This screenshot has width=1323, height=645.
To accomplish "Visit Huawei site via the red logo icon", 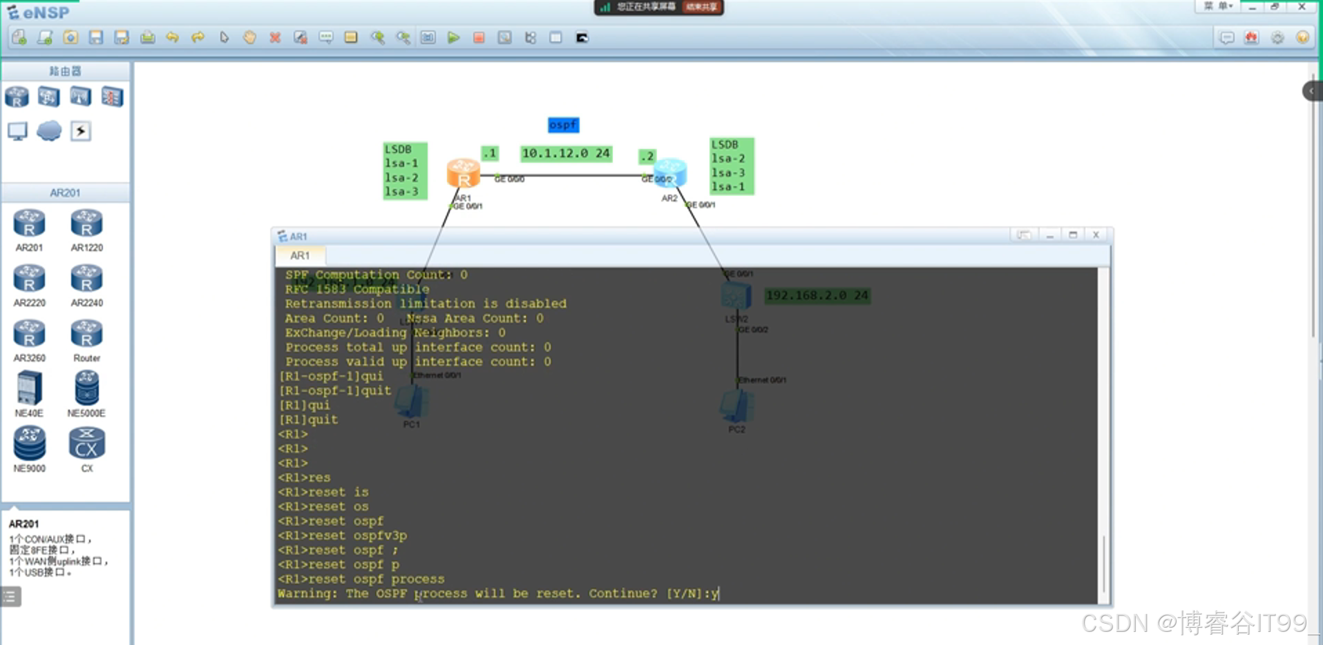I will (x=1252, y=38).
